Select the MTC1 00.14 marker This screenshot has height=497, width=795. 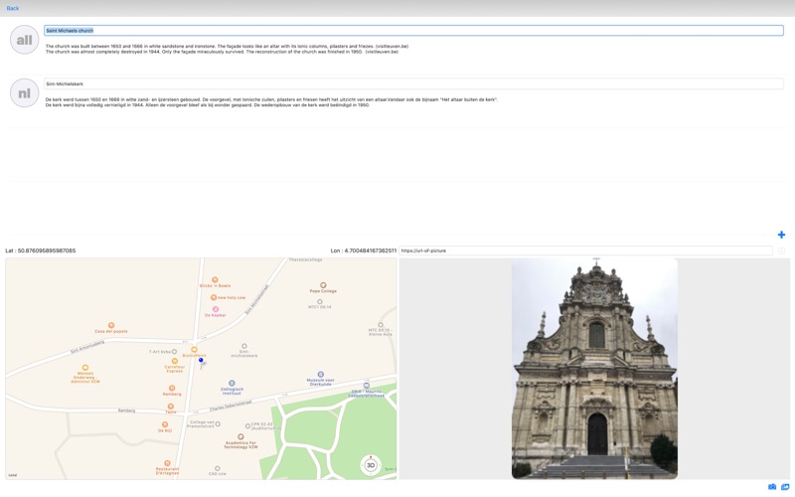click(x=319, y=301)
